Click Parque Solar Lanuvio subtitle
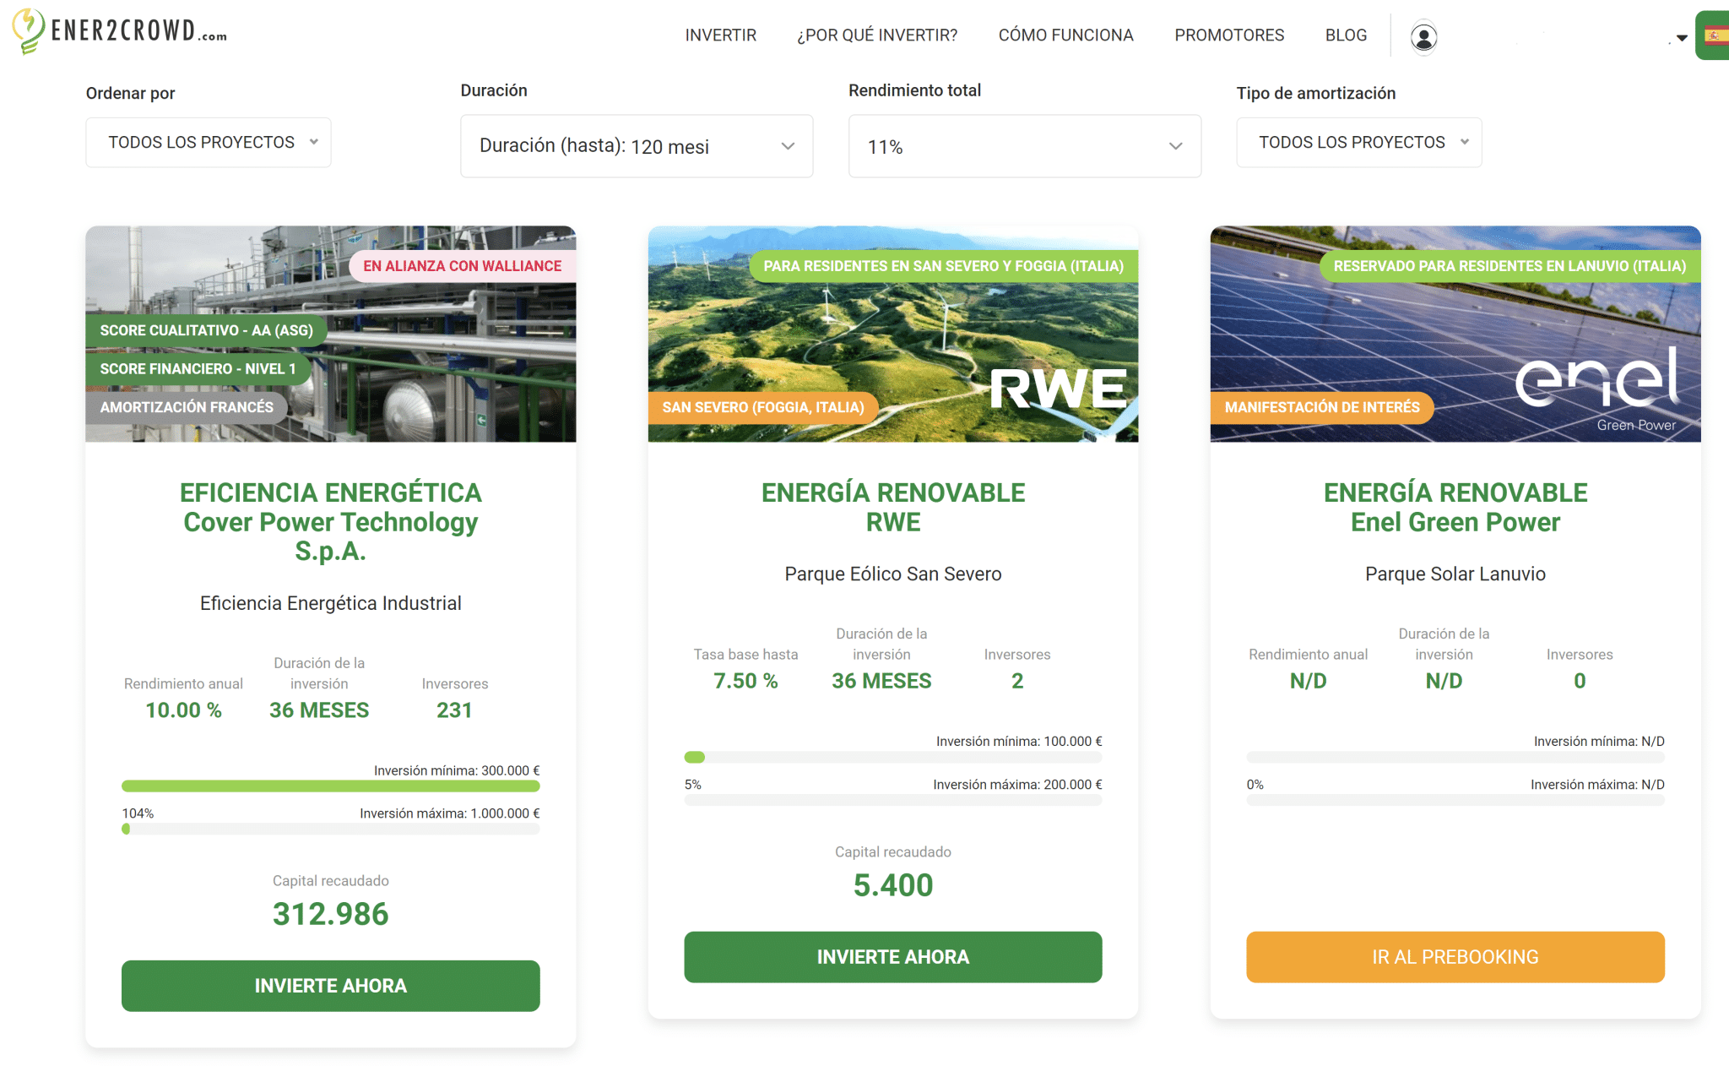This screenshot has width=1729, height=1066. (x=1455, y=574)
